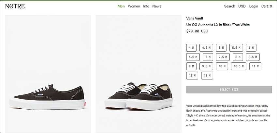
Task: Open the pair-view shoe image
Action: click(138, 74)
